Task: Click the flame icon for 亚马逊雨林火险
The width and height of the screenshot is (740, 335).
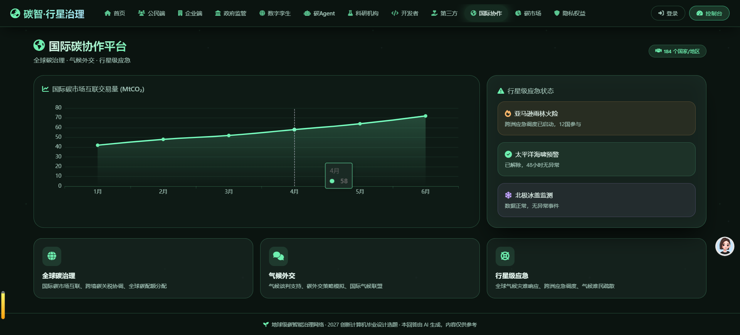Action: 508,114
